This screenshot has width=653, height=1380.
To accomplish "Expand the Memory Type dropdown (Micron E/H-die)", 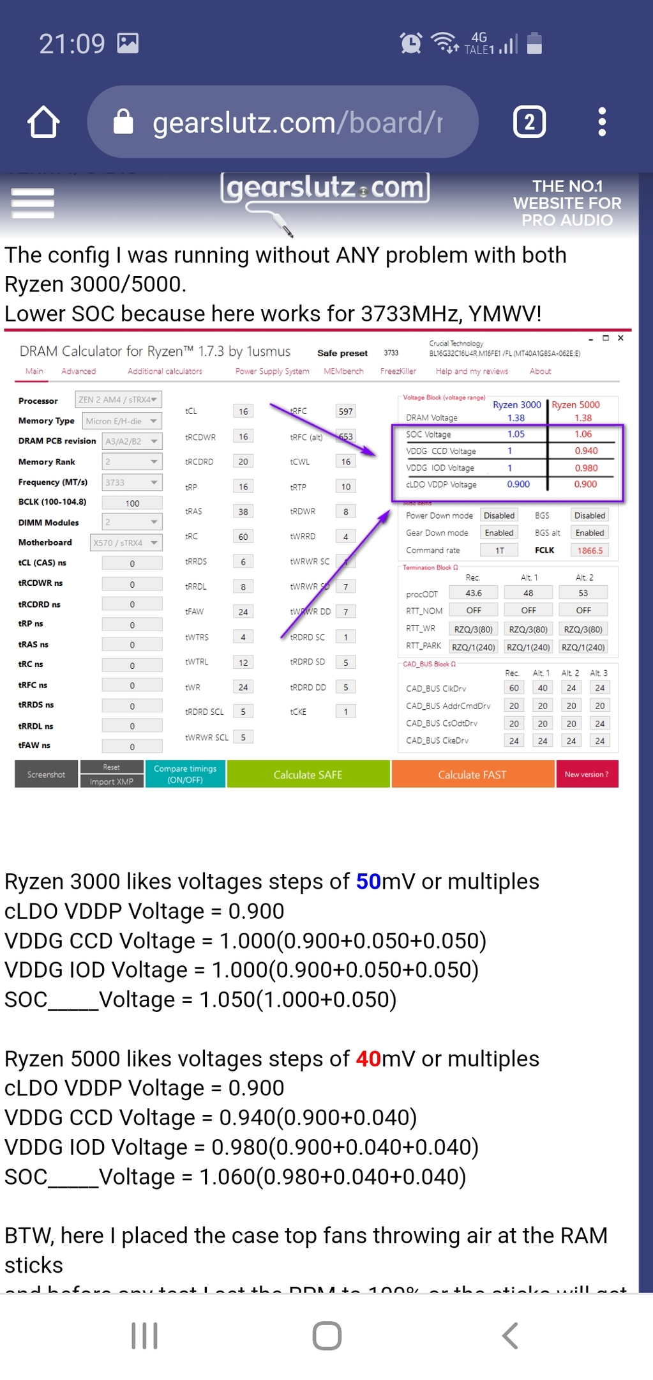I will click(x=122, y=421).
